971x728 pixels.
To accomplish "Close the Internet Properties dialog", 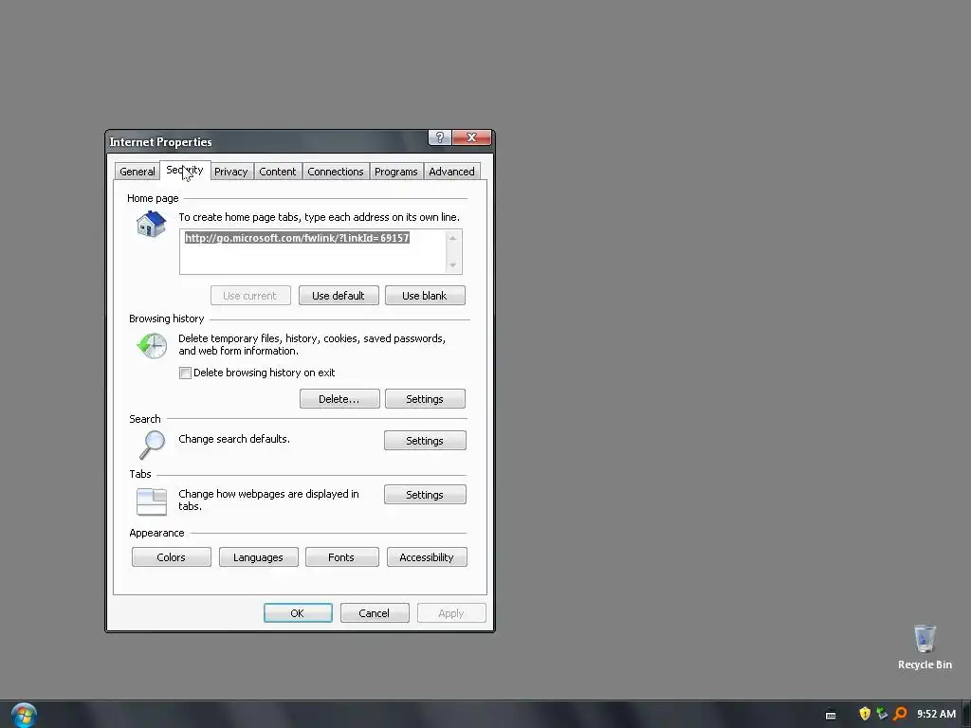I will click(x=472, y=137).
